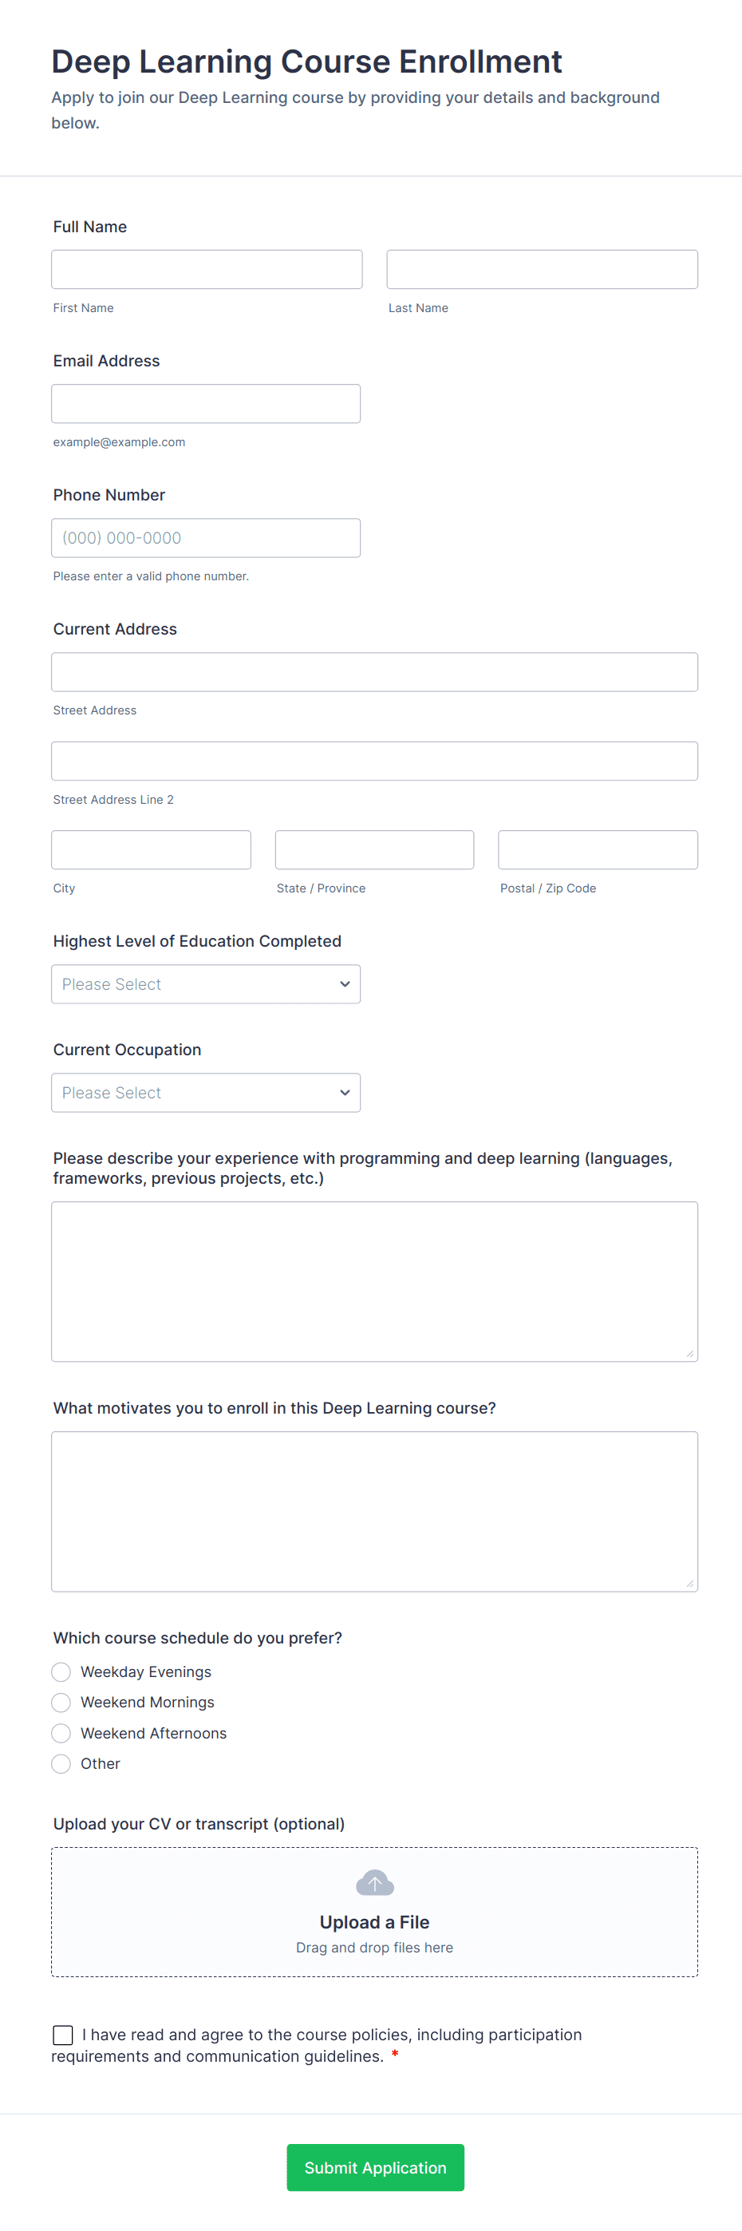Click the cloud upload icon
The width and height of the screenshot is (742, 2231).
(374, 1882)
